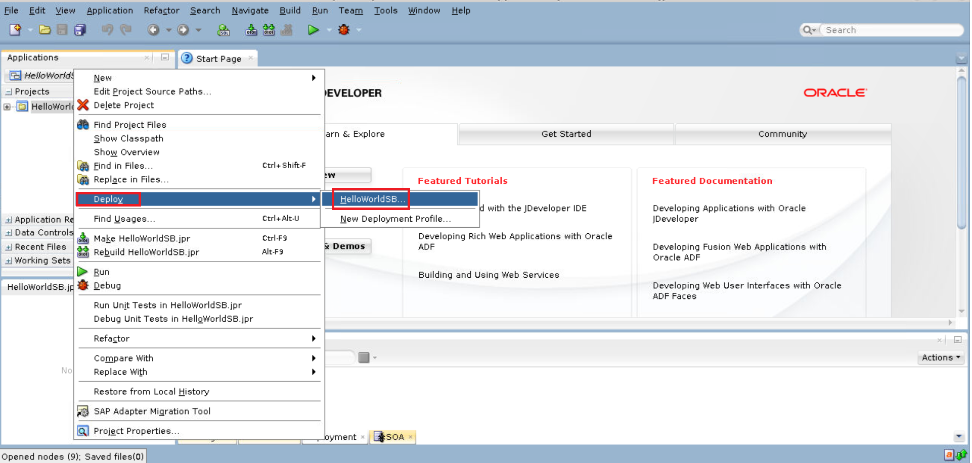This screenshot has height=463, width=972.
Task: Click the Search input field
Action: pos(891,30)
